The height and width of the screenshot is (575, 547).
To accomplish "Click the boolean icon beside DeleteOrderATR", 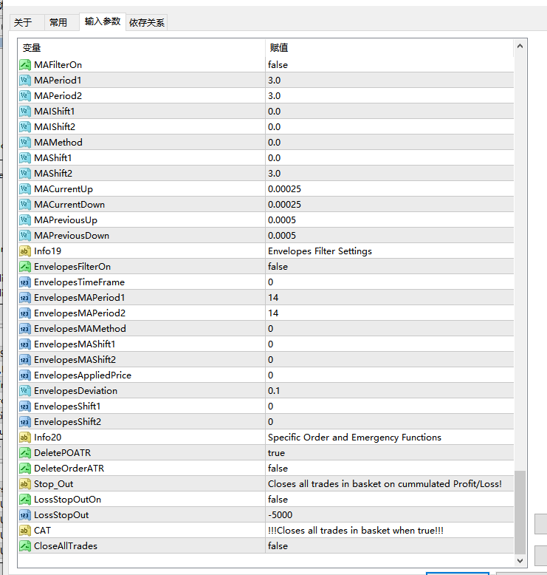I will 25,469.
